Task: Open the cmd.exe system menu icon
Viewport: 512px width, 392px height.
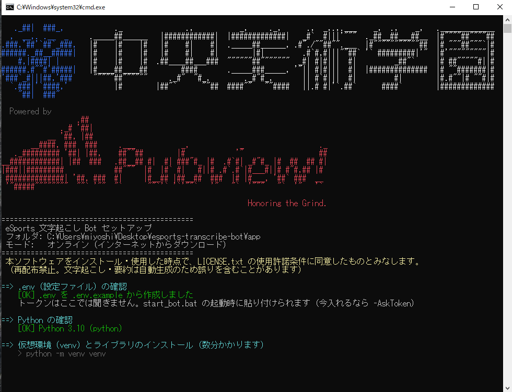Action: [x=10, y=7]
